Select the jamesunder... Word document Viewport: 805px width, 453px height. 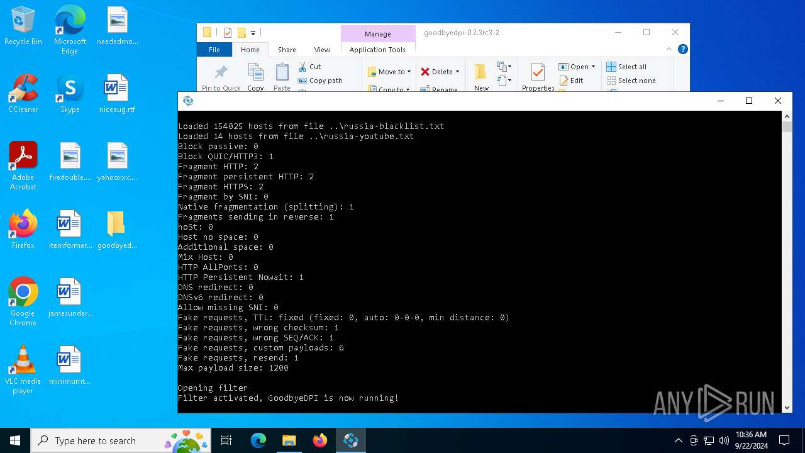coord(70,298)
